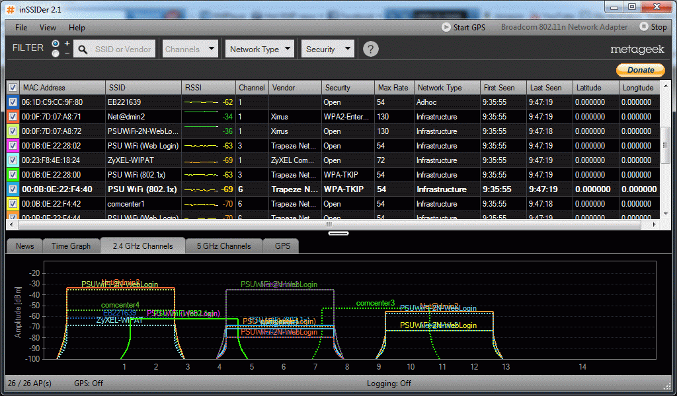Screen dimensions: 677x396
Task: Click the Broadcom 802.11n Network Adapter label
Action: [564, 27]
